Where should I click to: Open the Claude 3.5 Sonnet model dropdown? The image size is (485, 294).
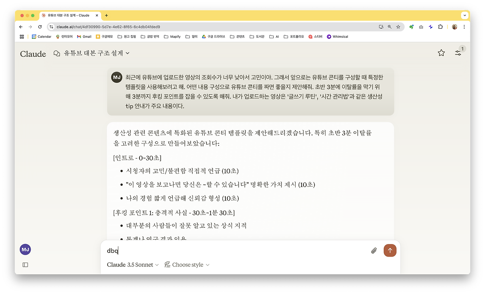(x=132, y=264)
